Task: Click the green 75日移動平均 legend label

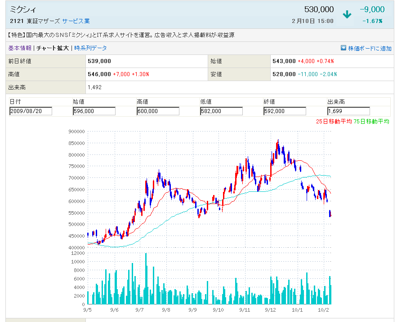Action: (x=371, y=122)
